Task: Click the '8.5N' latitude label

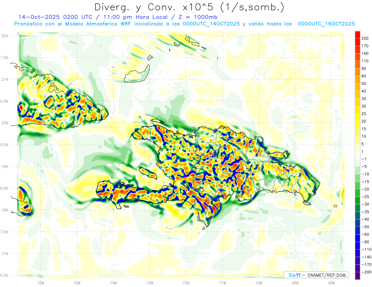Action: click(x=4, y=188)
